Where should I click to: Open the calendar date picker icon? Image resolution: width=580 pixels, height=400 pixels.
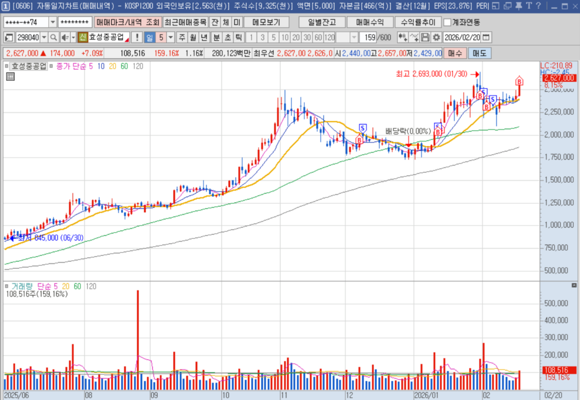pyautogui.click(x=486, y=37)
